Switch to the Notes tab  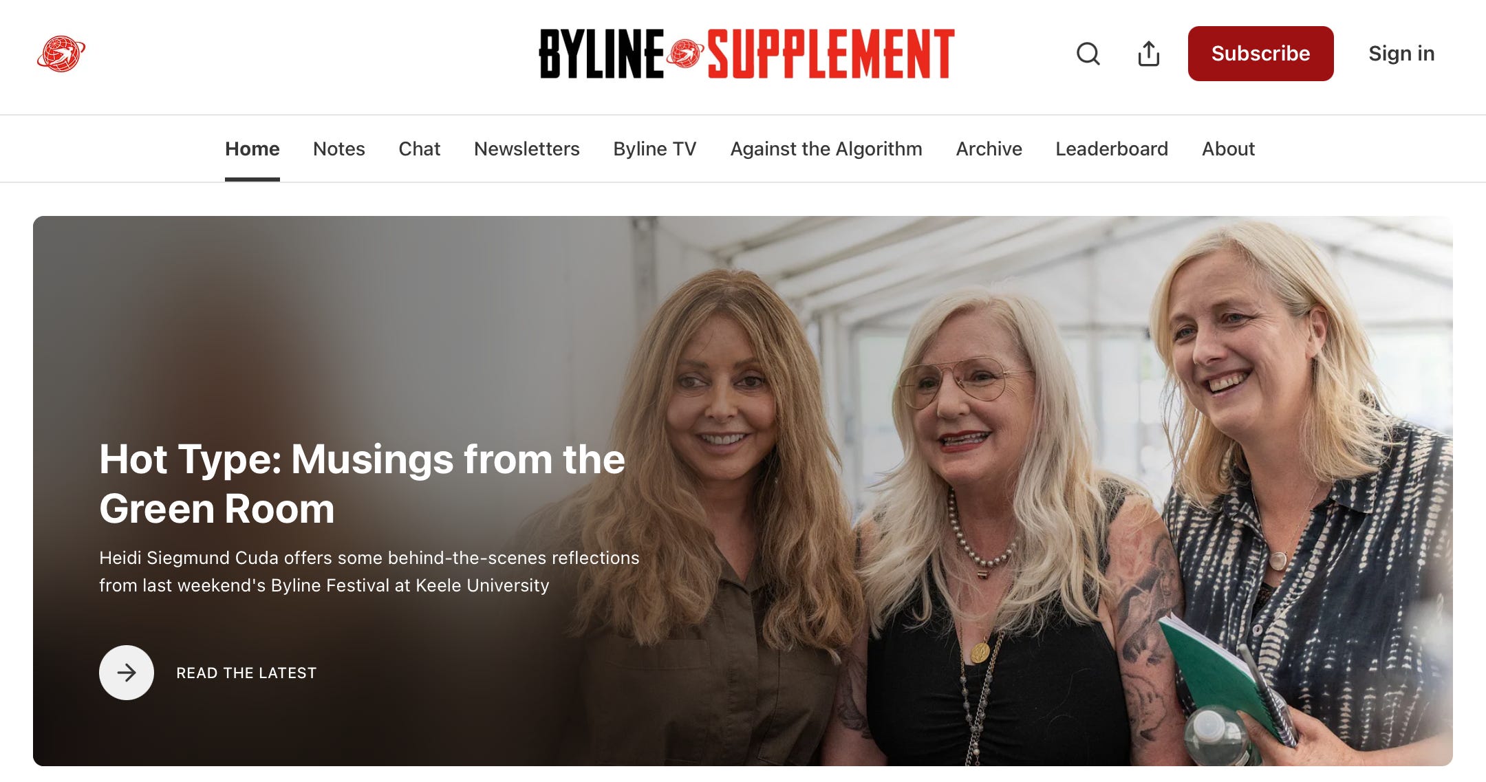pyautogui.click(x=338, y=149)
